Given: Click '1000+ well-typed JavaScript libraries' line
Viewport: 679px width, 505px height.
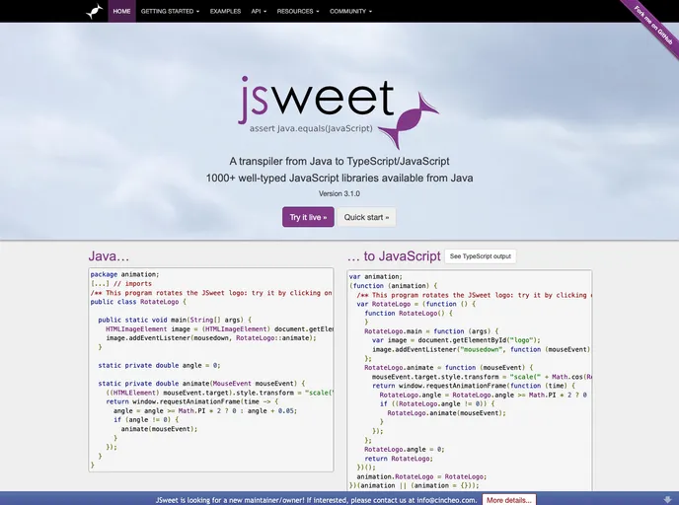Looking at the screenshot, I should 339,178.
